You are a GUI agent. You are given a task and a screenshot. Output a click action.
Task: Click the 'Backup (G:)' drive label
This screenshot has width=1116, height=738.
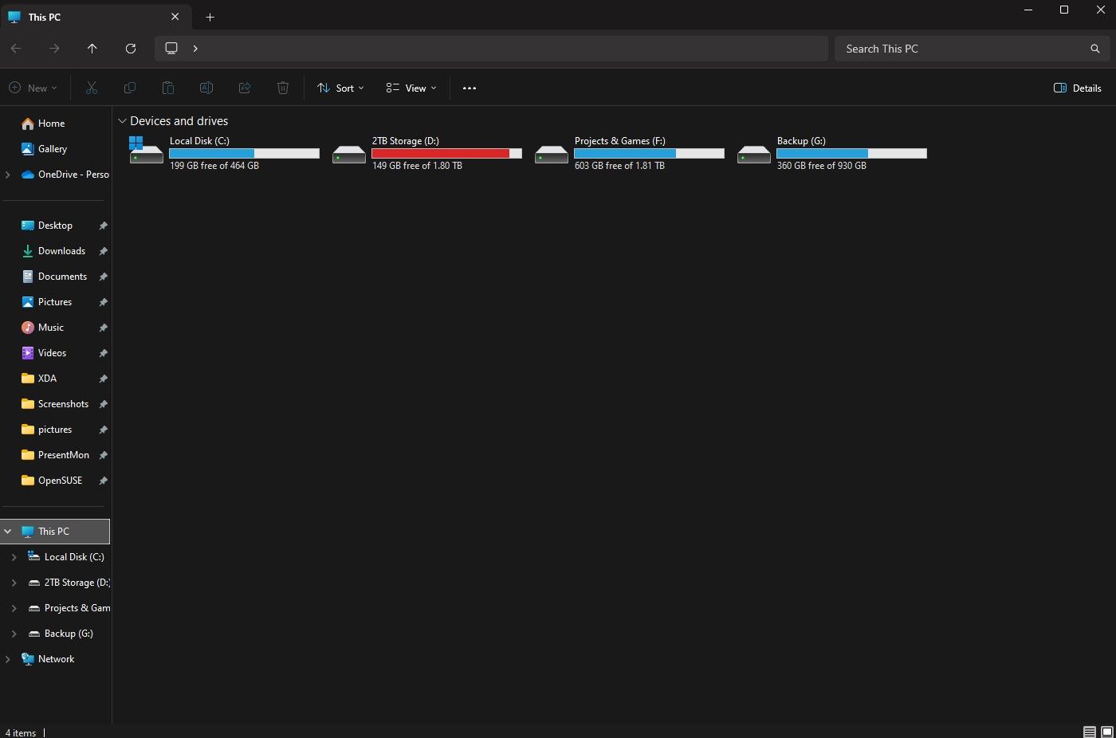[x=801, y=141]
